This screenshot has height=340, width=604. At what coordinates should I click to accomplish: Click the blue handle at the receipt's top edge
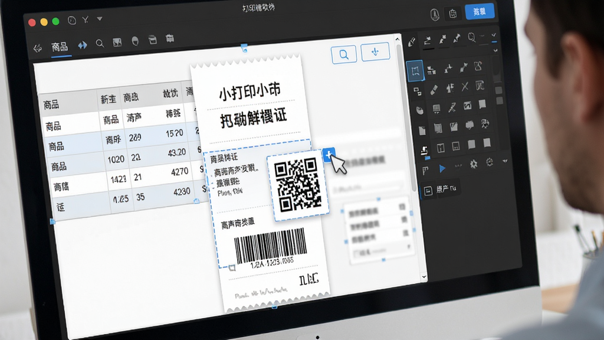pyautogui.click(x=244, y=48)
